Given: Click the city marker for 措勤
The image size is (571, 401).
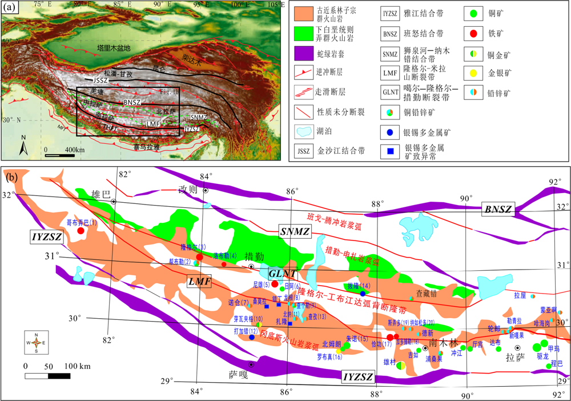Looking at the screenshot, I should pyautogui.click(x=251, y=266).
